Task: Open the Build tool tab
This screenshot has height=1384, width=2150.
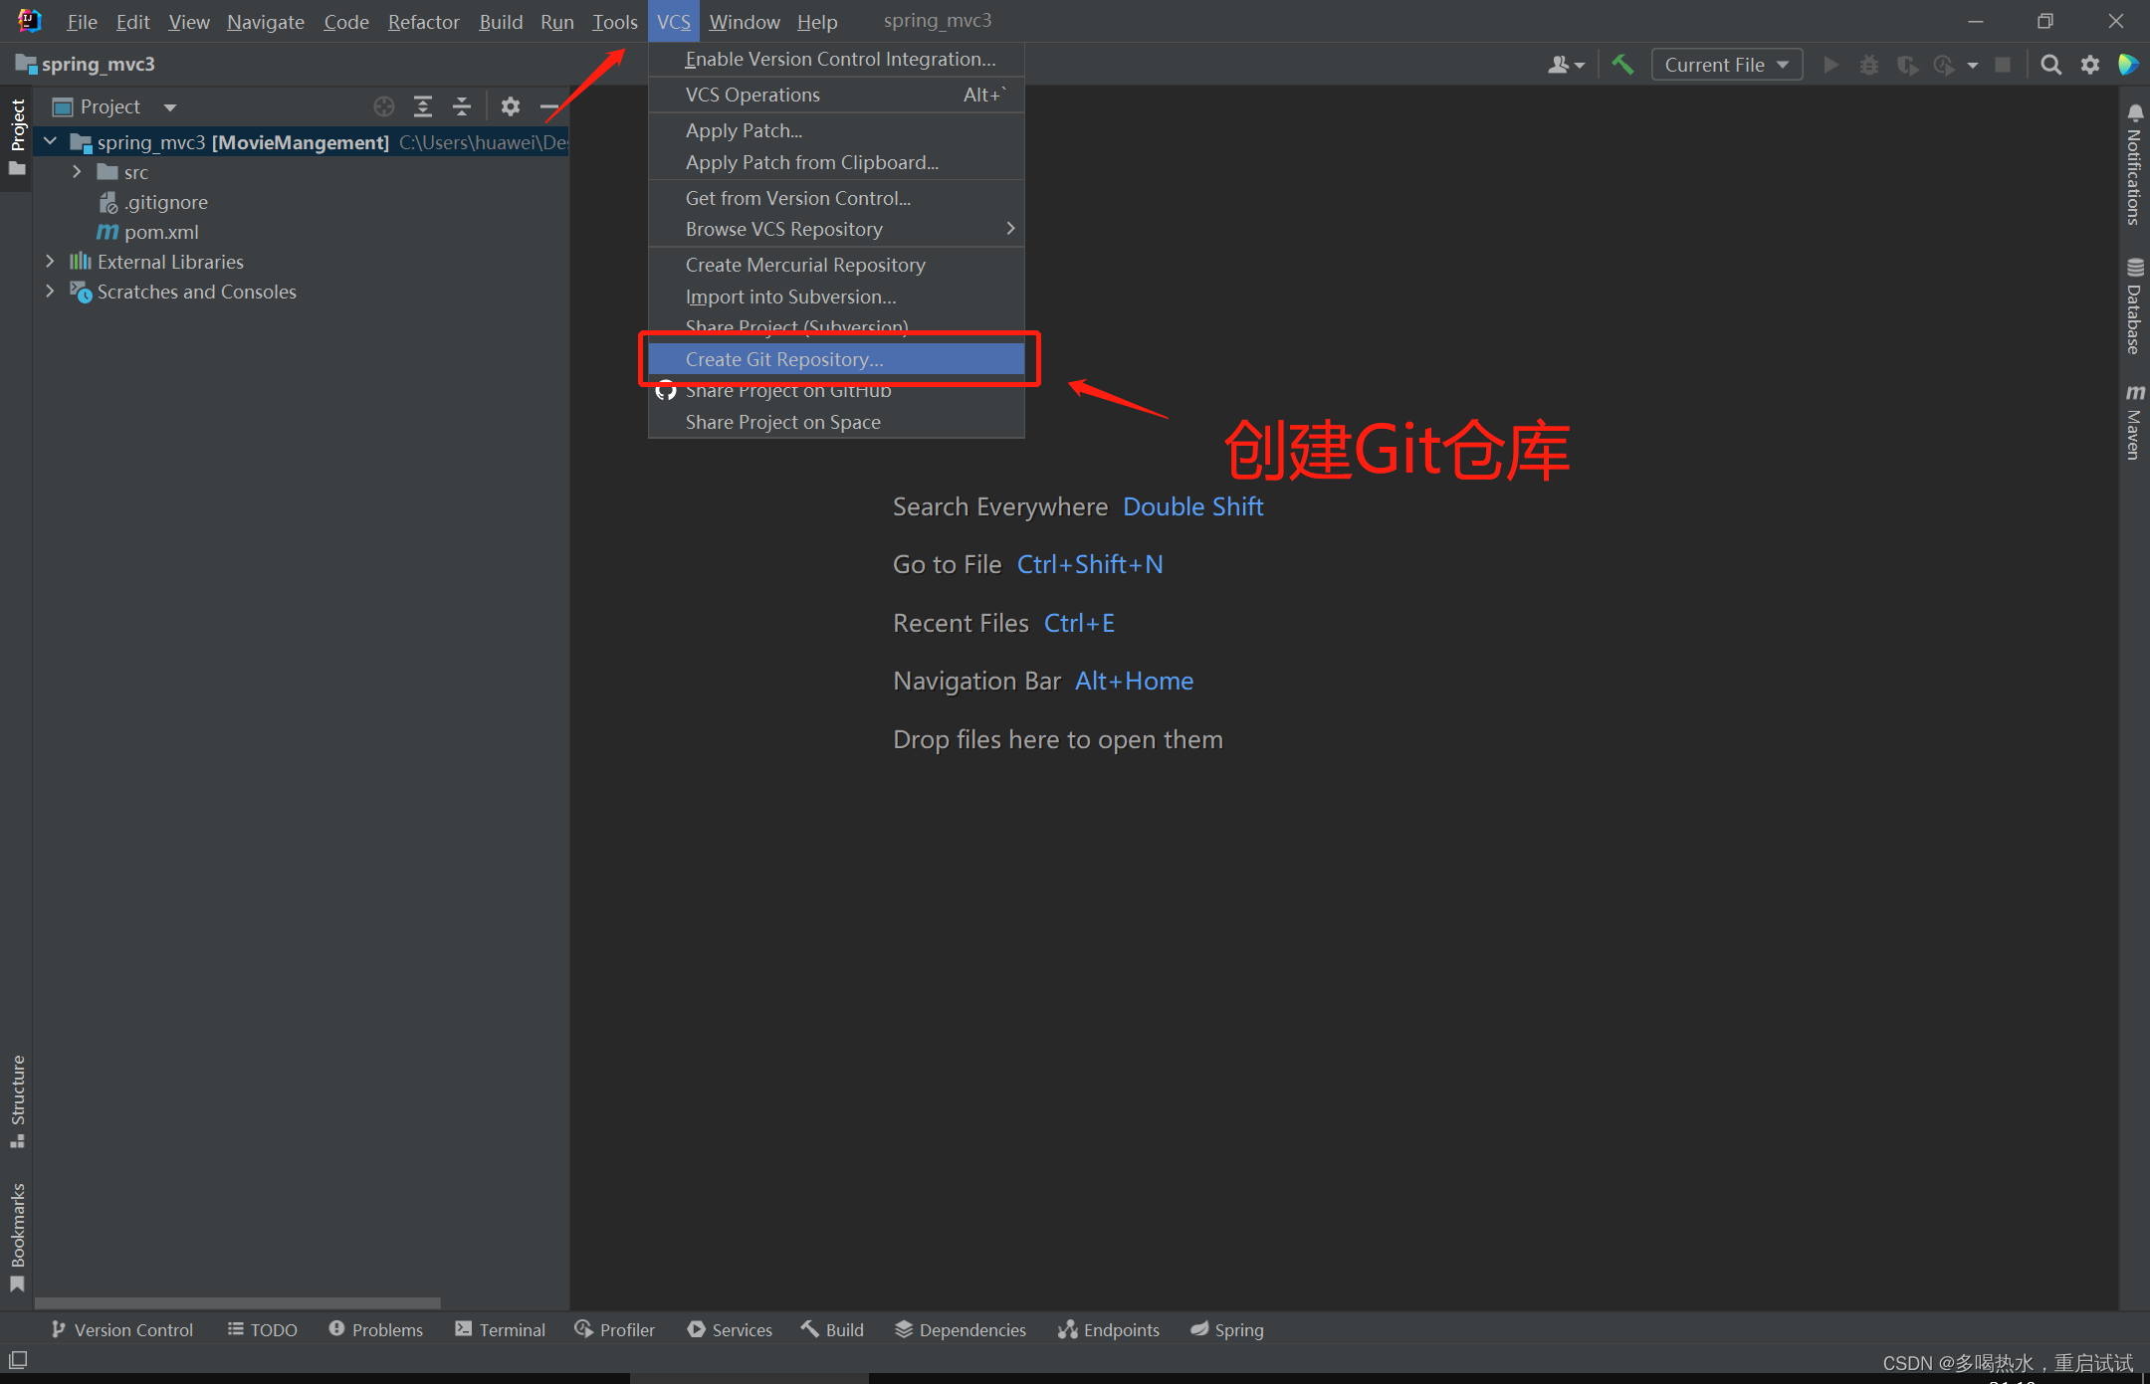Action: pyautogui.click(x=833, y=1329)
